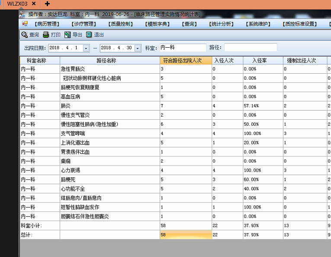Click the 导出 export icon
Image resolution: width=331 pixels, height=257 pixels.
coord(67,35)
